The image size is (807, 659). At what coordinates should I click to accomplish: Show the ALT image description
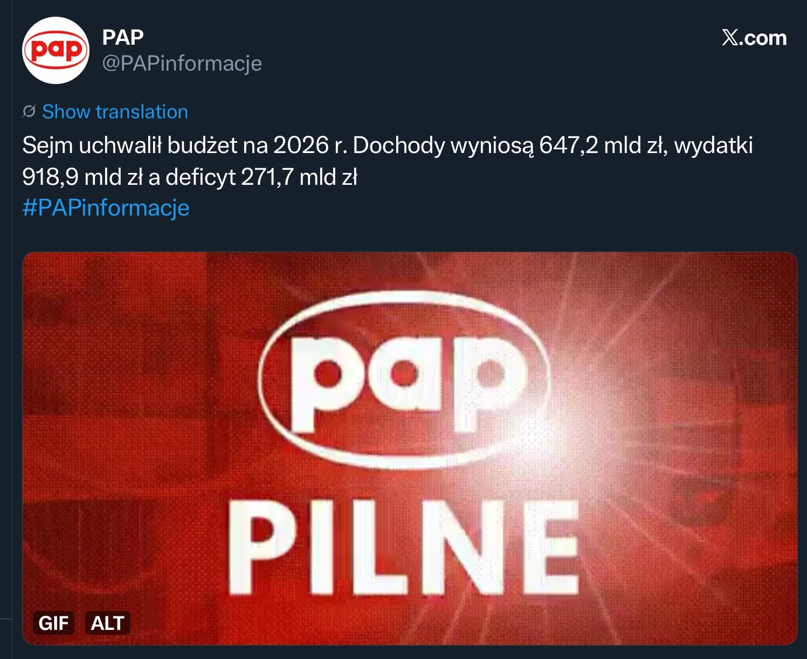(x=107, y=623)
